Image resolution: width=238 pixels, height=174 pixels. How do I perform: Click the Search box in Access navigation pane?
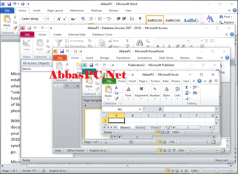pos(37,69)
